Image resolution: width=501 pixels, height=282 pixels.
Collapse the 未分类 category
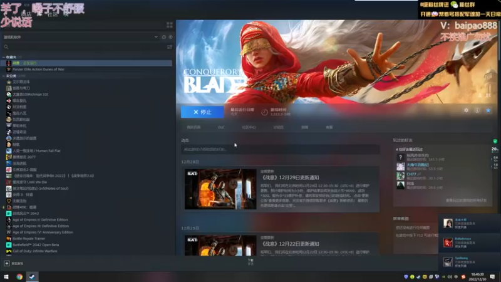point(4,76)
